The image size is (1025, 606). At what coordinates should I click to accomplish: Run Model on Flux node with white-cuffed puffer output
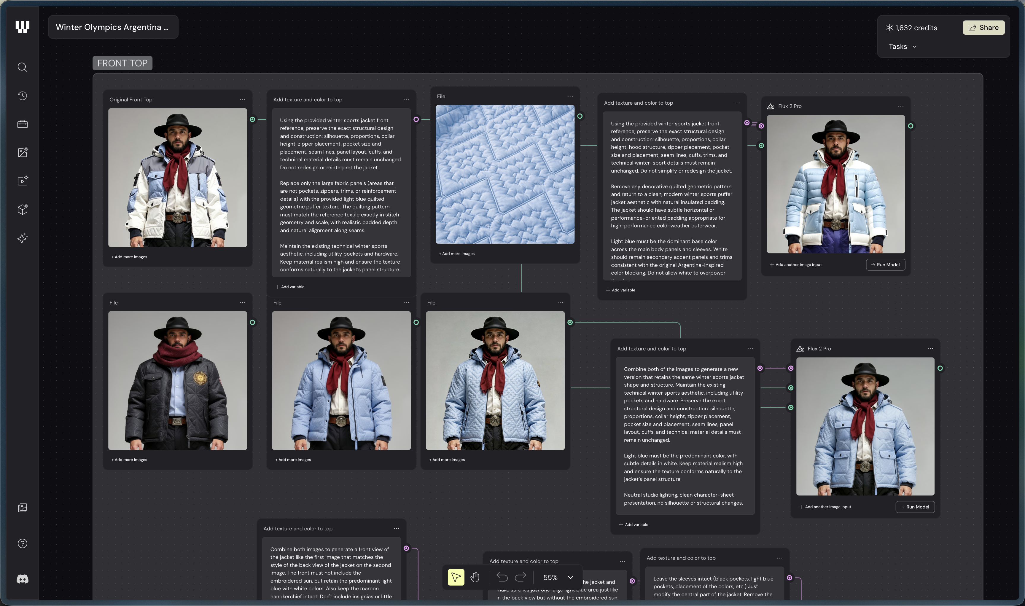885,265
